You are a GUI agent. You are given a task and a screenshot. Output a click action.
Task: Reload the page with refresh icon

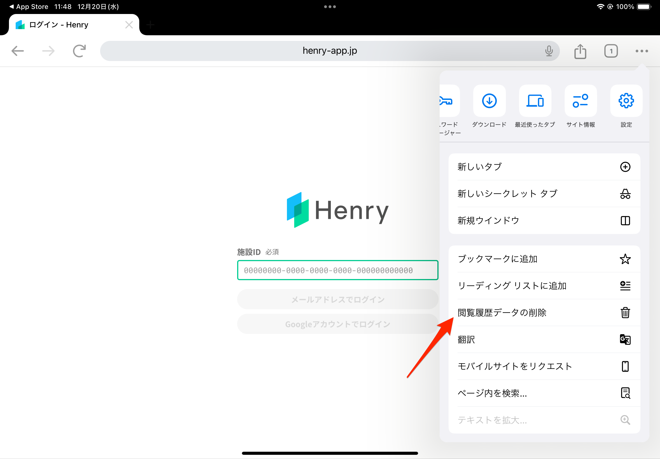pyautogui.click(x=79, y=51)
